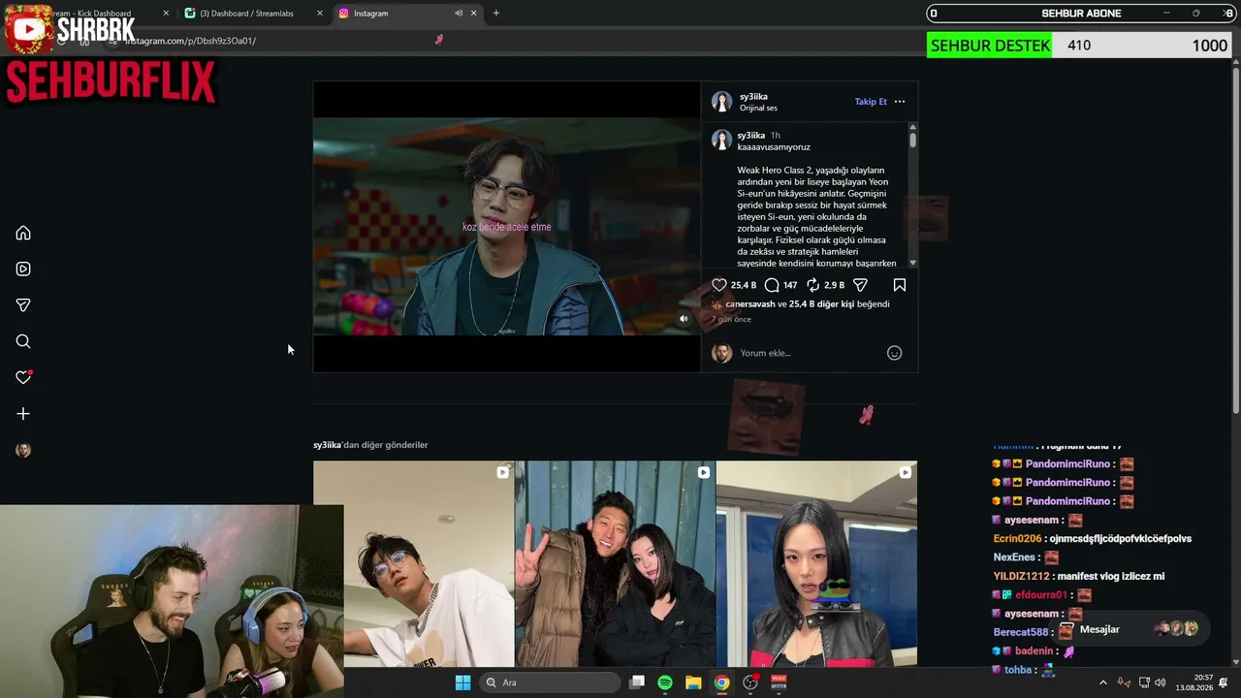
Task: Open the emoji picker in the comment box
Action: click(895, 353)
